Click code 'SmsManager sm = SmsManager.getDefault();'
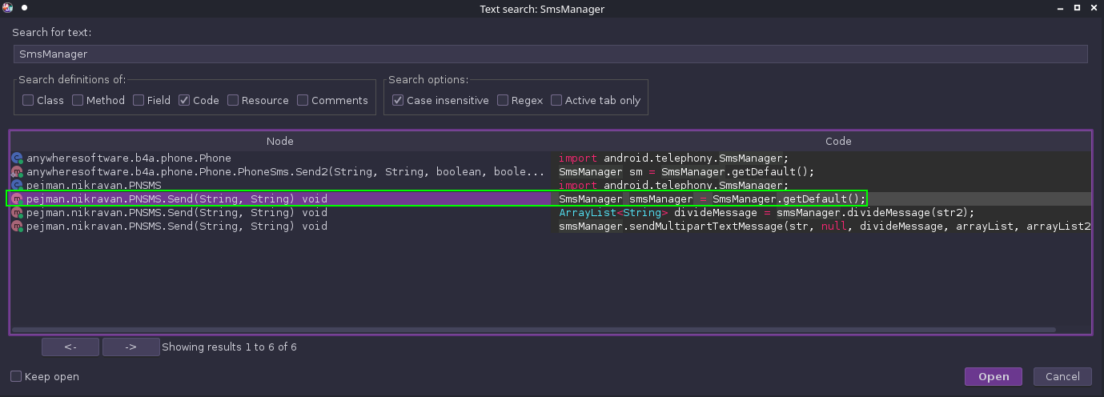Screen dimensions: 1104x397 (686, 172)
